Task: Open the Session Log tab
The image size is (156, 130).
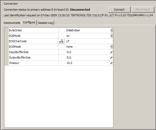Action: point(45,23)
